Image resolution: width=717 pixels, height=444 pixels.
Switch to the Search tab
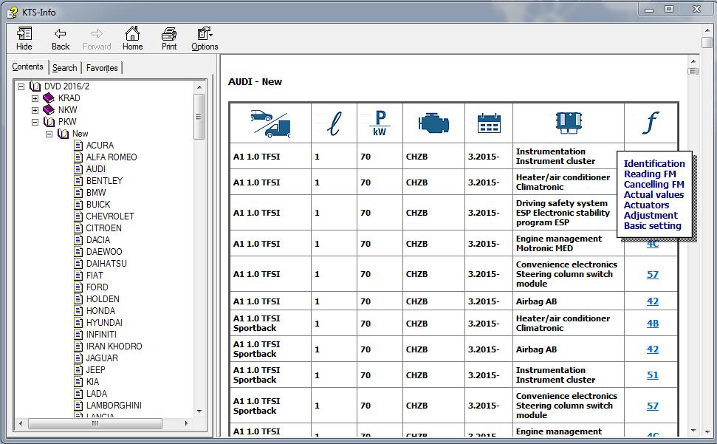click(x=64, y=68)
